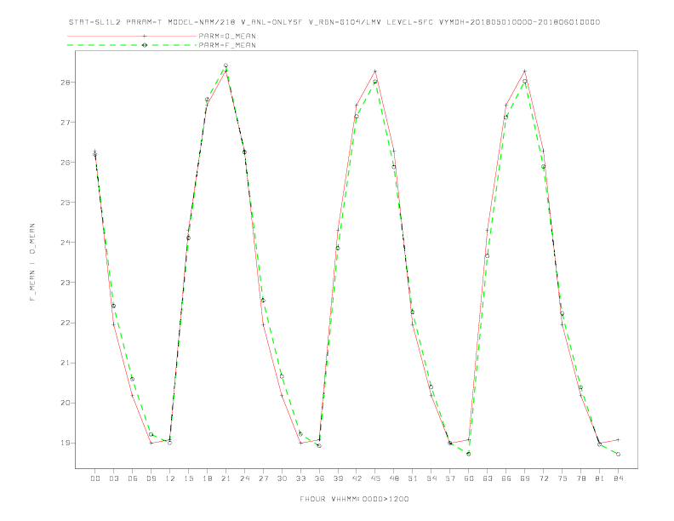Click x-axis forecast hour label 66
Viewport: 674px width, 521px height.
pyautogui.click(x=506, y=478)
